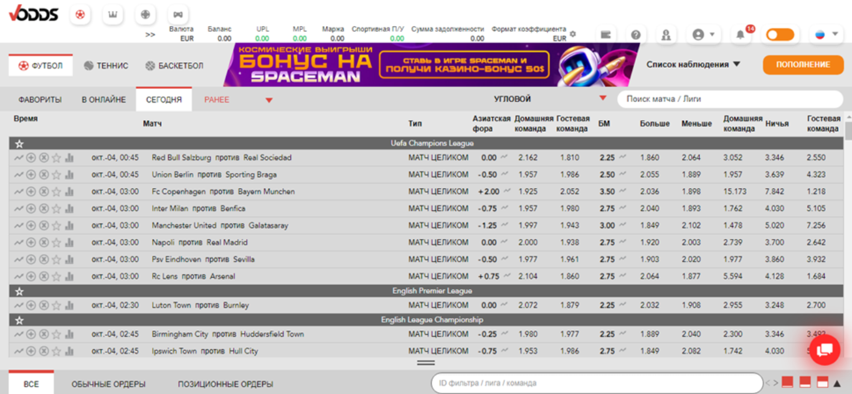Expand Список наблюдения watchlist dropdown

point(693,64)
